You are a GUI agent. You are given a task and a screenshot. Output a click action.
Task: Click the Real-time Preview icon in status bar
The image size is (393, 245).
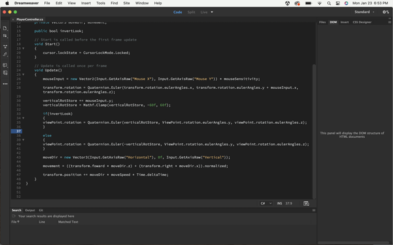306,203
